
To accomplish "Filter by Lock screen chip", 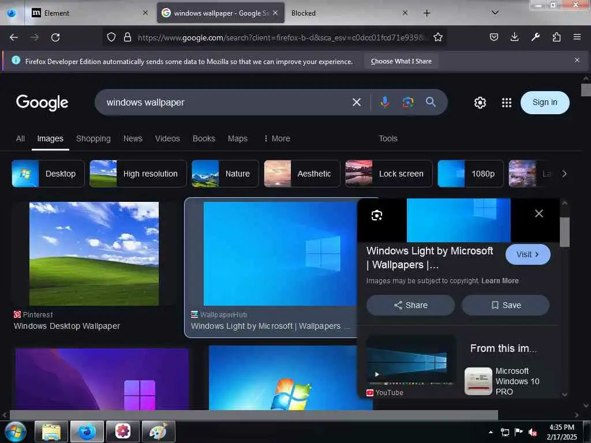I will [389, 174].
